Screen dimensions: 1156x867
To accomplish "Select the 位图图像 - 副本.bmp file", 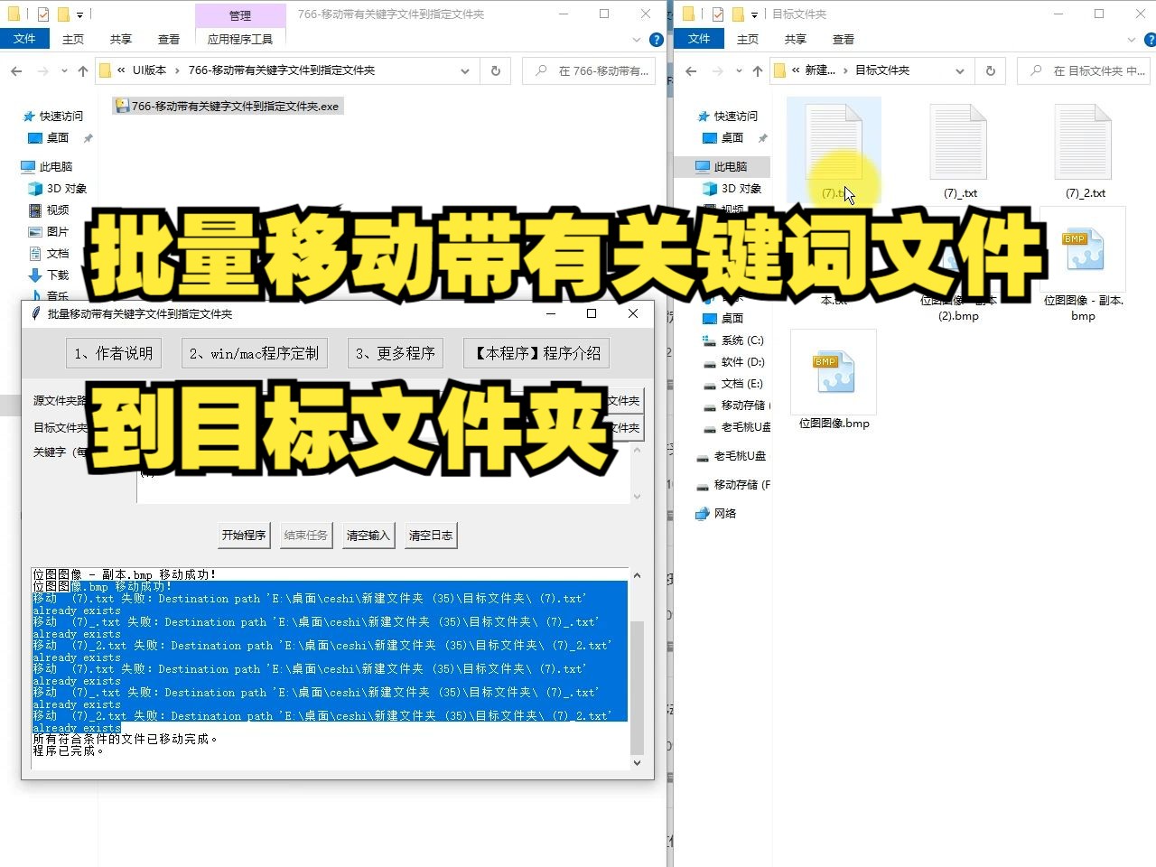I will click(x=1083, y=264).
